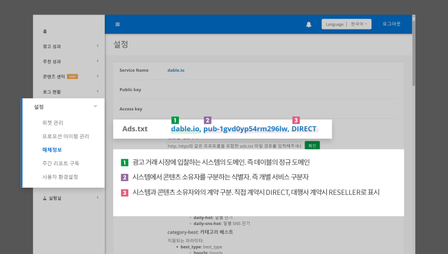Click the NEW badge on 콘텐츠 센터
Image resolution: width=448 pixels, height=254 pixels.
72,77
